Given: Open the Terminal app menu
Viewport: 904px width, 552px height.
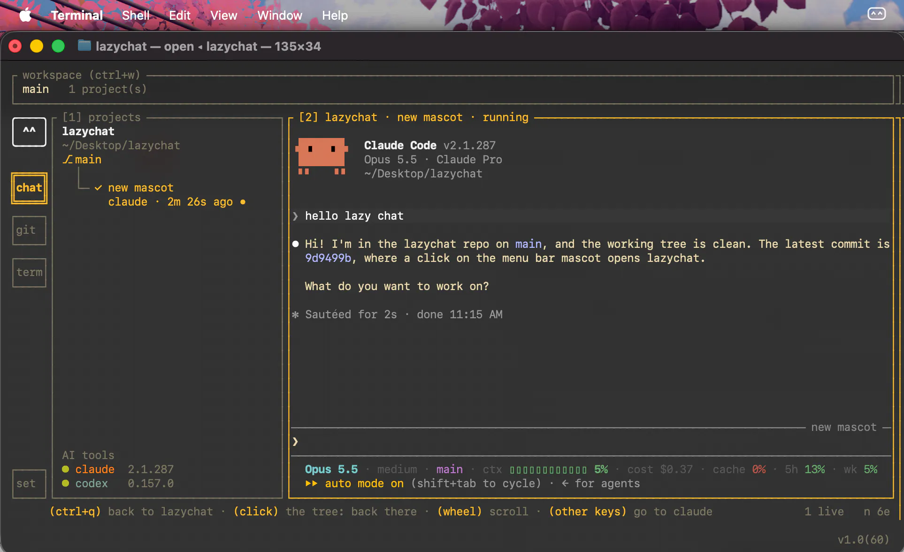Looking at the screenshot, I should coord(77,15).
